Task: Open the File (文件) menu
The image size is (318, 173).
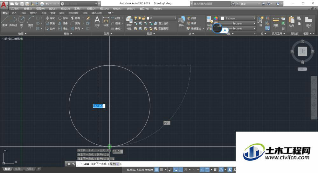Action: coord(15,9)
